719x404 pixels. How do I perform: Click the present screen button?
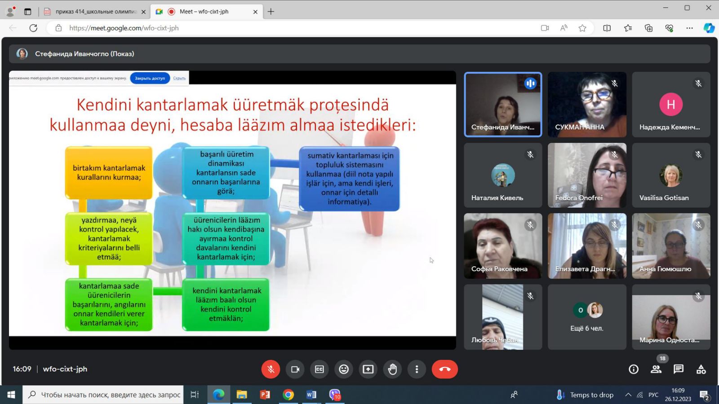368,369
